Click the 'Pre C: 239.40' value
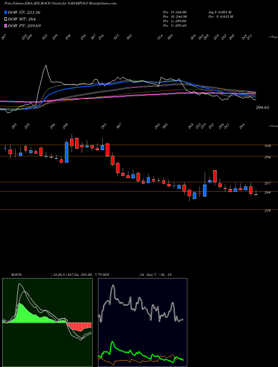 pos(175,26)
